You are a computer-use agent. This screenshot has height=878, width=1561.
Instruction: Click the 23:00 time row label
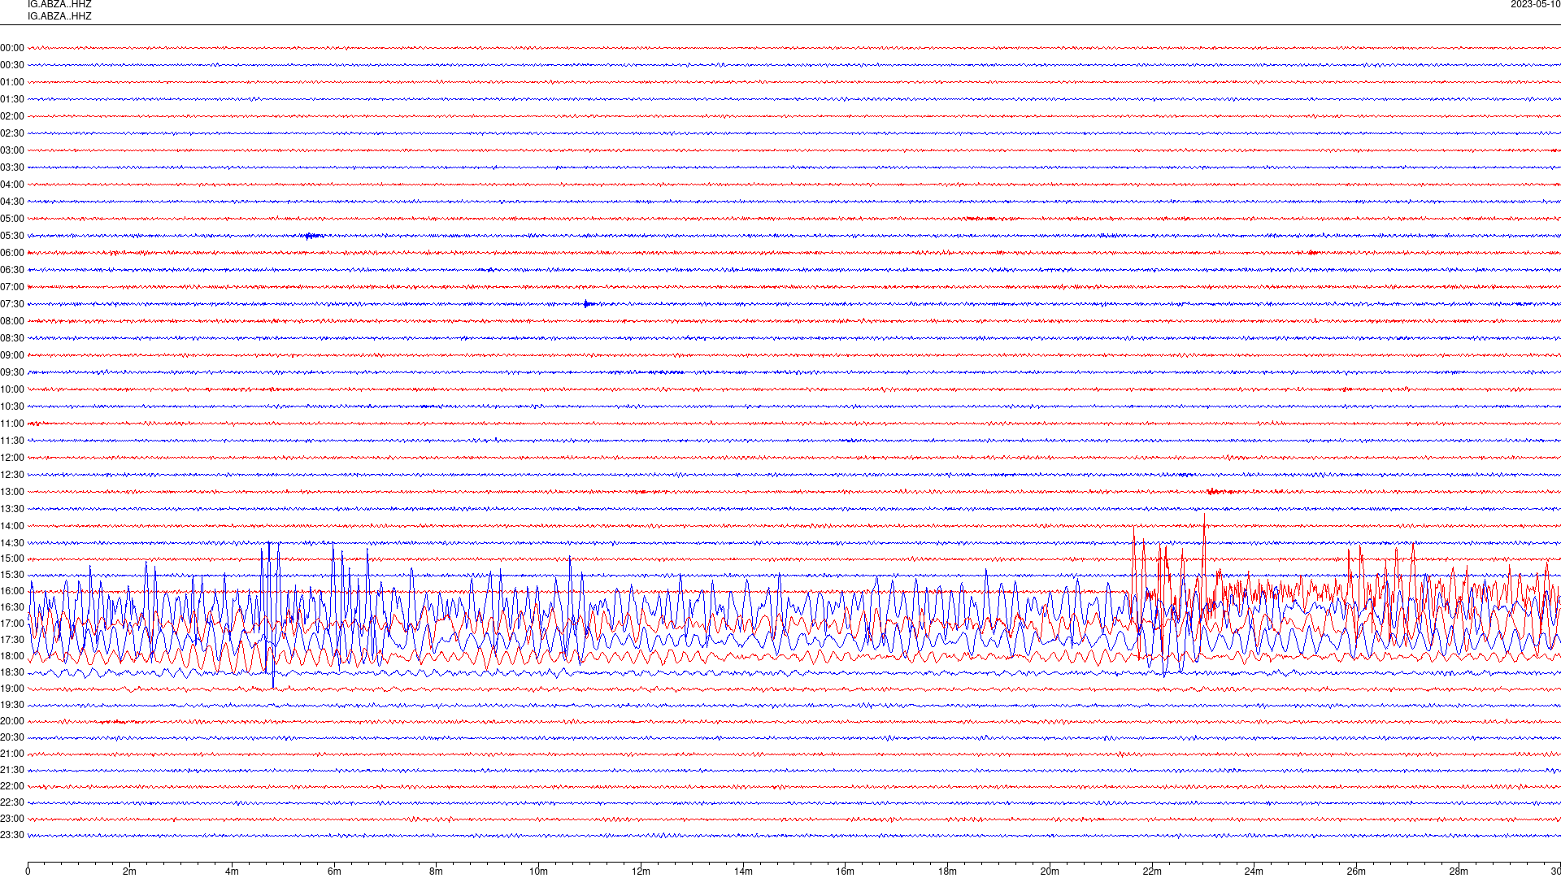(12, 819)
